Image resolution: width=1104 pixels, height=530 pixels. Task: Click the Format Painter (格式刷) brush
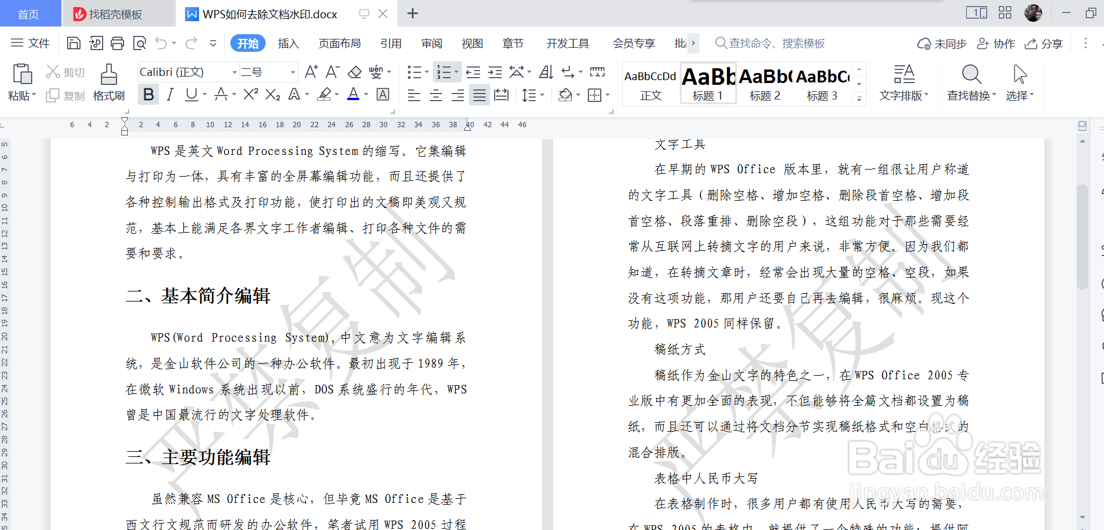pos(109,82)
